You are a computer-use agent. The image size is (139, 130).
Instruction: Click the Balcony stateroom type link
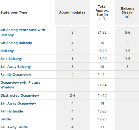tap(7, 51)
